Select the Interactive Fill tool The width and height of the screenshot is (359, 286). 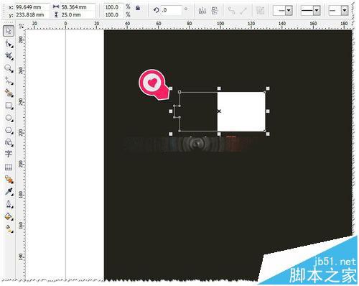click(x=9, y=229)
